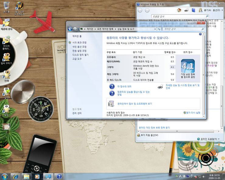Click 온라인에서 점수 및 소프트웨어 보기 link

tap(135, 104)
